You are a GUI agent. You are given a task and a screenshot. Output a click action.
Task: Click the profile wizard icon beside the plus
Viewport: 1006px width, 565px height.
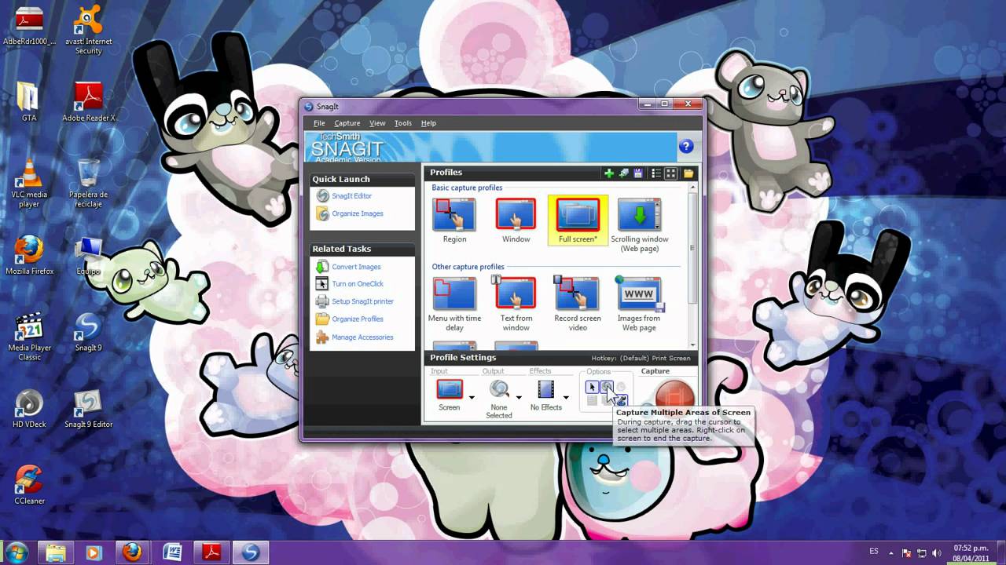(x=623, y=173)
